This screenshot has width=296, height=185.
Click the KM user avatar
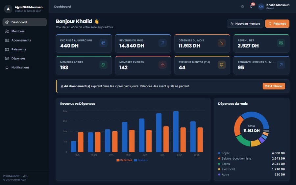coord(261,7)
